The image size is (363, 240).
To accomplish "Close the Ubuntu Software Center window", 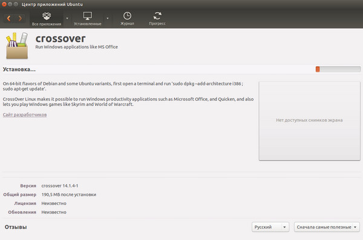I will pyautogui.click(x=4, y=4).
